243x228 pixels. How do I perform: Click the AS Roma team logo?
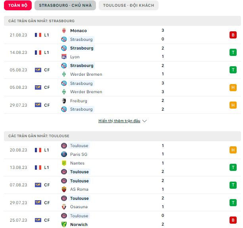[64, 189]
